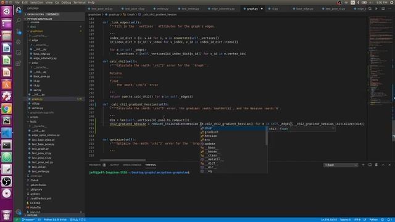Open OBS Studio from the dock
Image resolution: width=395 pixels, height=222 pixels.
tap(7, 181)
